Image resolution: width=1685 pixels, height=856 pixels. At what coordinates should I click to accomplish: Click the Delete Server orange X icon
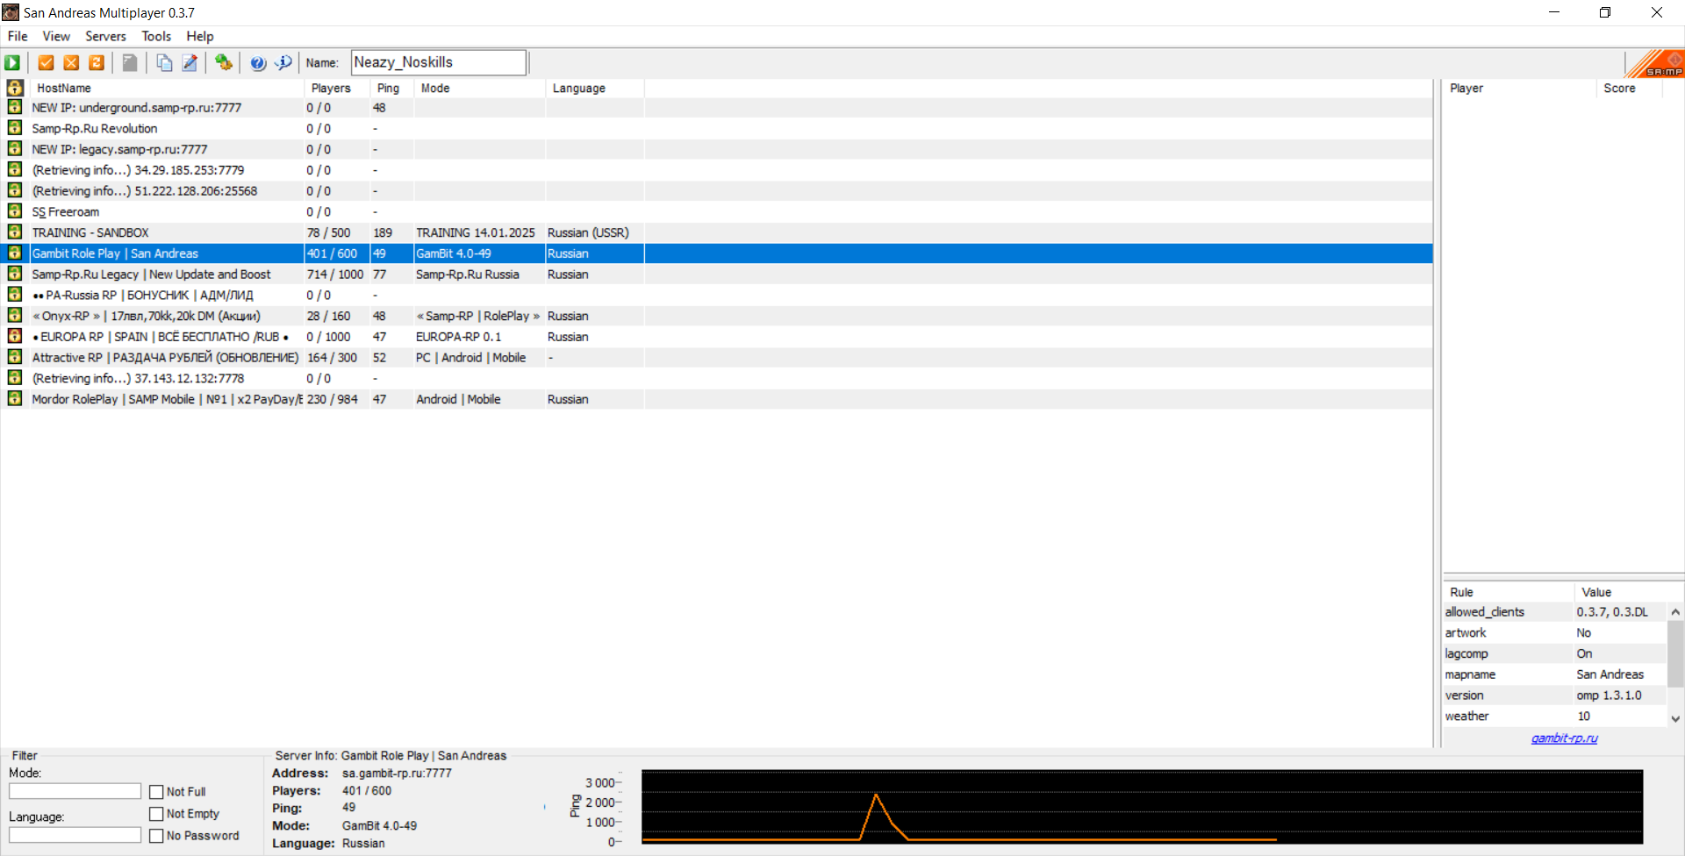point(71,62)
